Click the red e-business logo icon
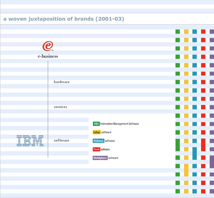The image size is (214, 198). [48, 46]
